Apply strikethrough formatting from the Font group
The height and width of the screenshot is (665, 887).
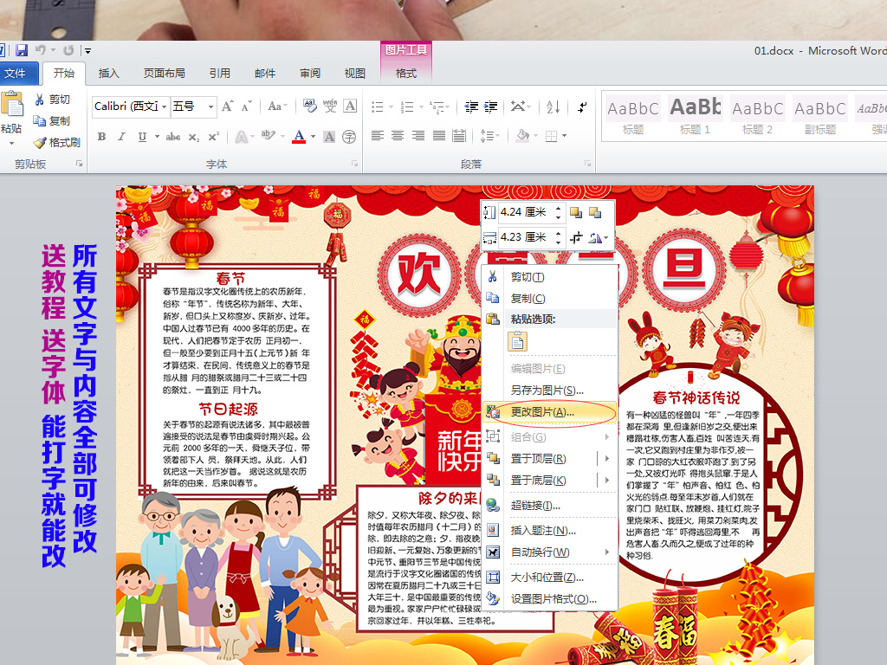point(173,137)
